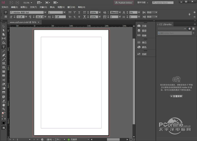197x141 pixels.
Task: Choose the Zoom magnifier tool
Action: [x=4, y=109]
